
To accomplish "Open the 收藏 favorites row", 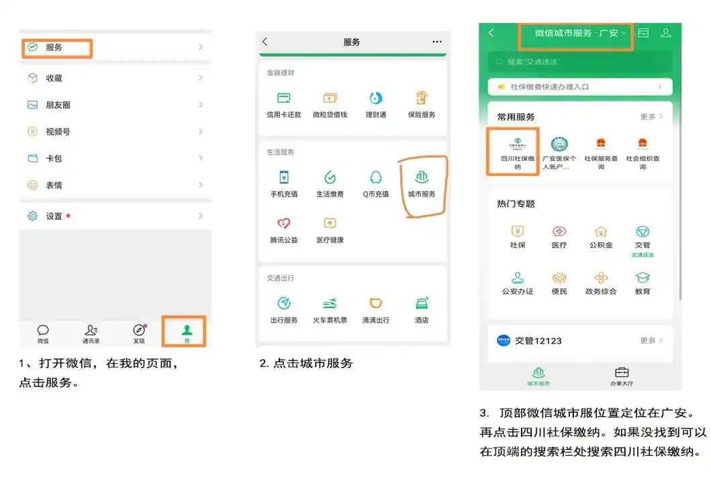I will coord(115,78).
